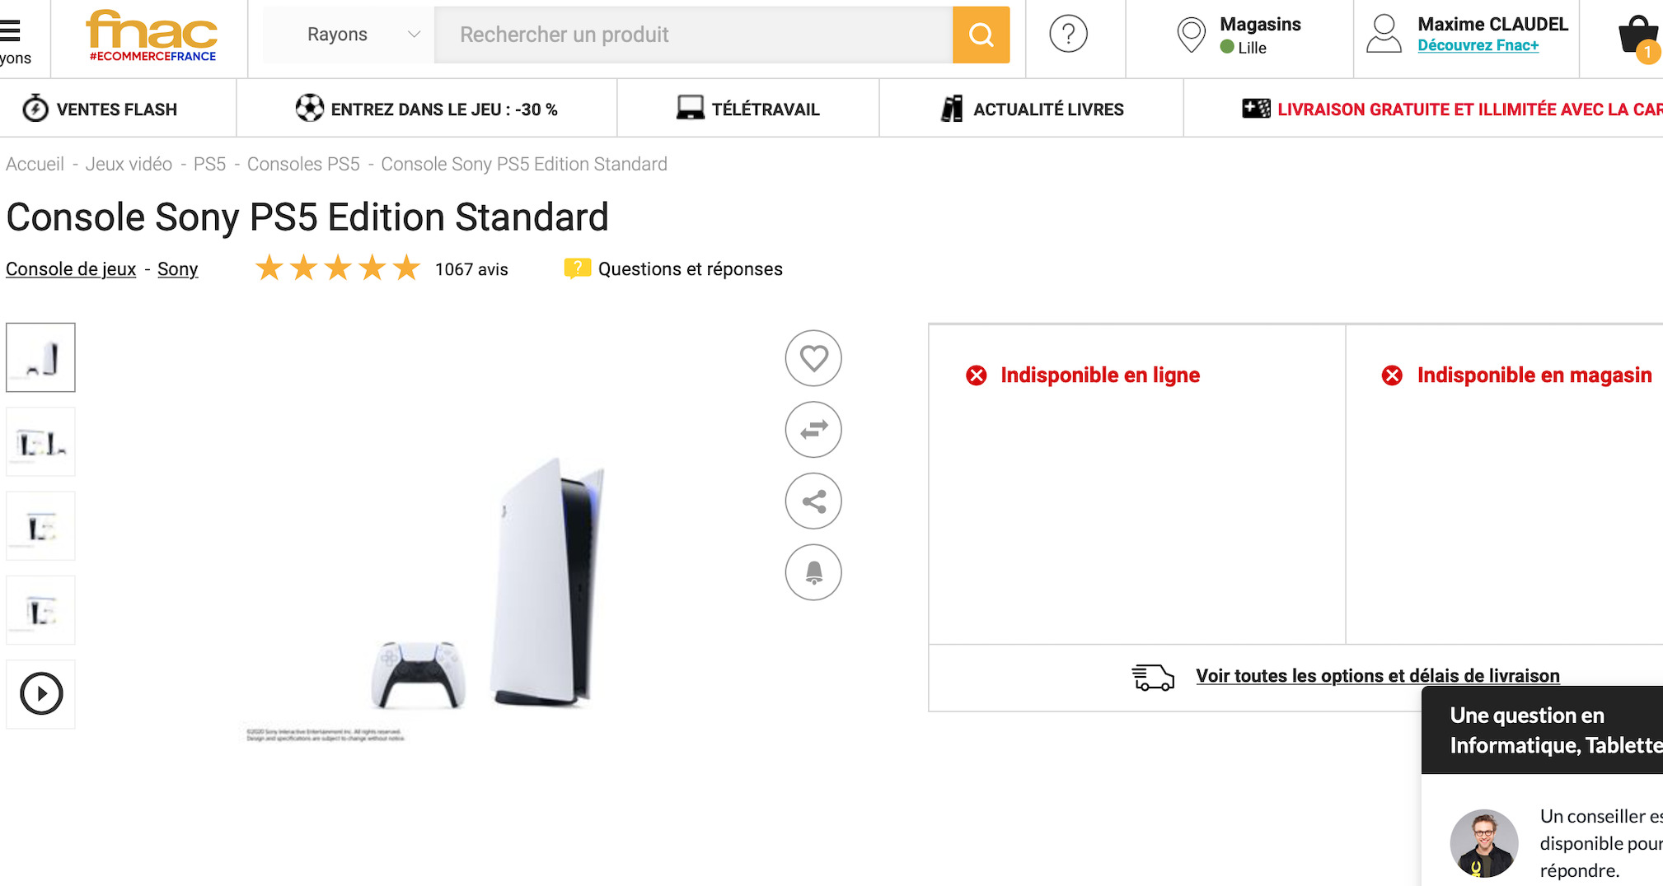Click the Rechercher un produit field
Screen dimensions: 1663x886
tap(693, 35)
